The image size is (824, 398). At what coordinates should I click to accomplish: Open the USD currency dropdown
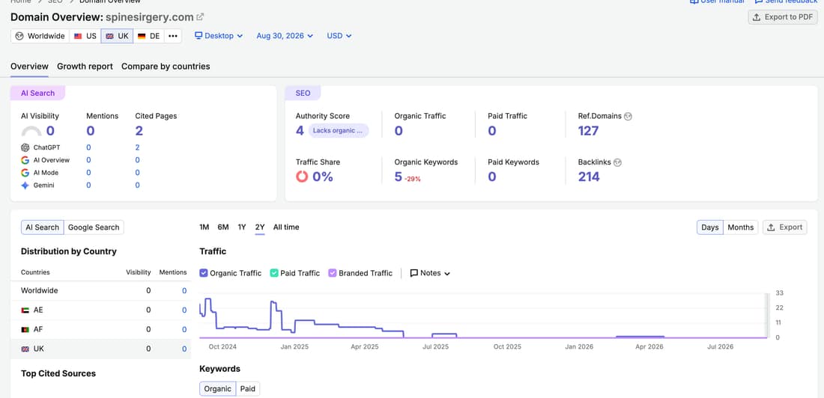click(339, 36)
